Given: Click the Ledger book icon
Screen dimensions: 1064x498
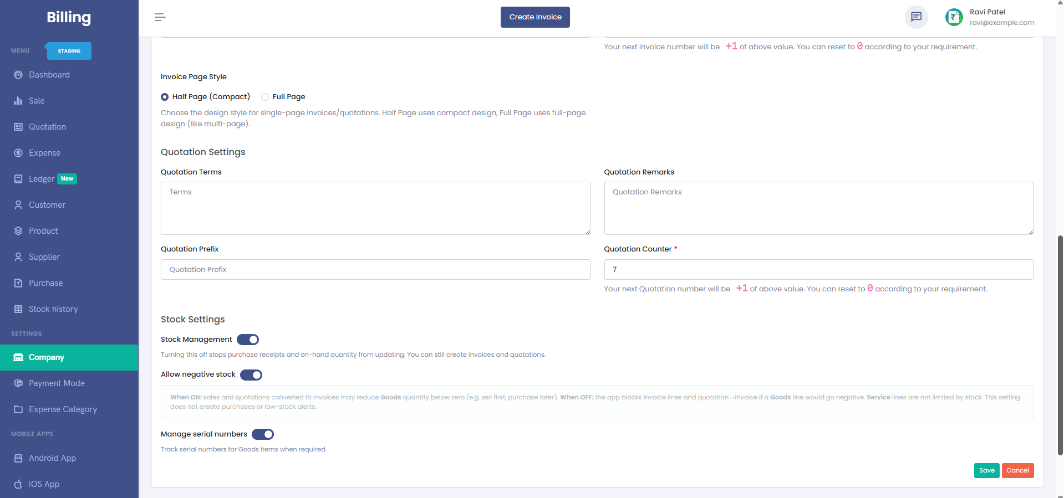Looking at the screenshot, I should click(x=18, y=179).
